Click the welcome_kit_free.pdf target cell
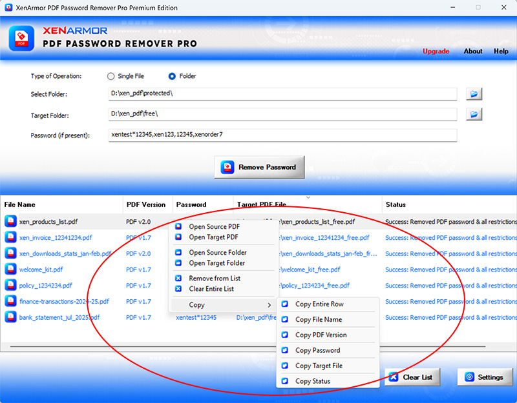This screenshot has width=517, height=403. coord(311,270)
